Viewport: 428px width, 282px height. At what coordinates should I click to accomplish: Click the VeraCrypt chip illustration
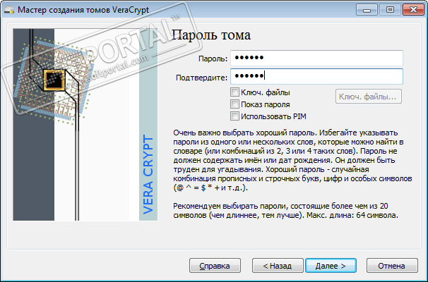(x=85, y=125)
